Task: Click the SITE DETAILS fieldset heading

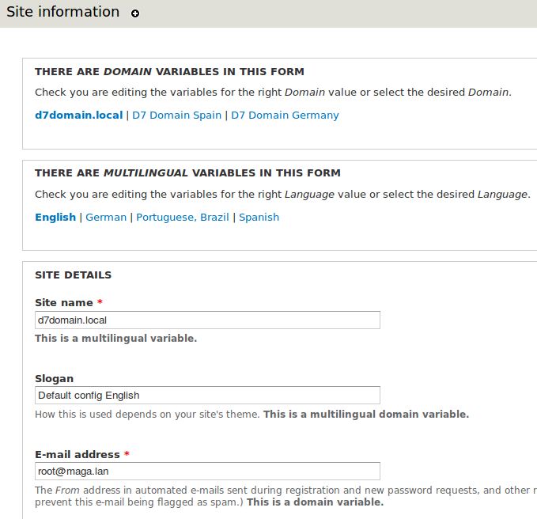Action: click(73, 275)
